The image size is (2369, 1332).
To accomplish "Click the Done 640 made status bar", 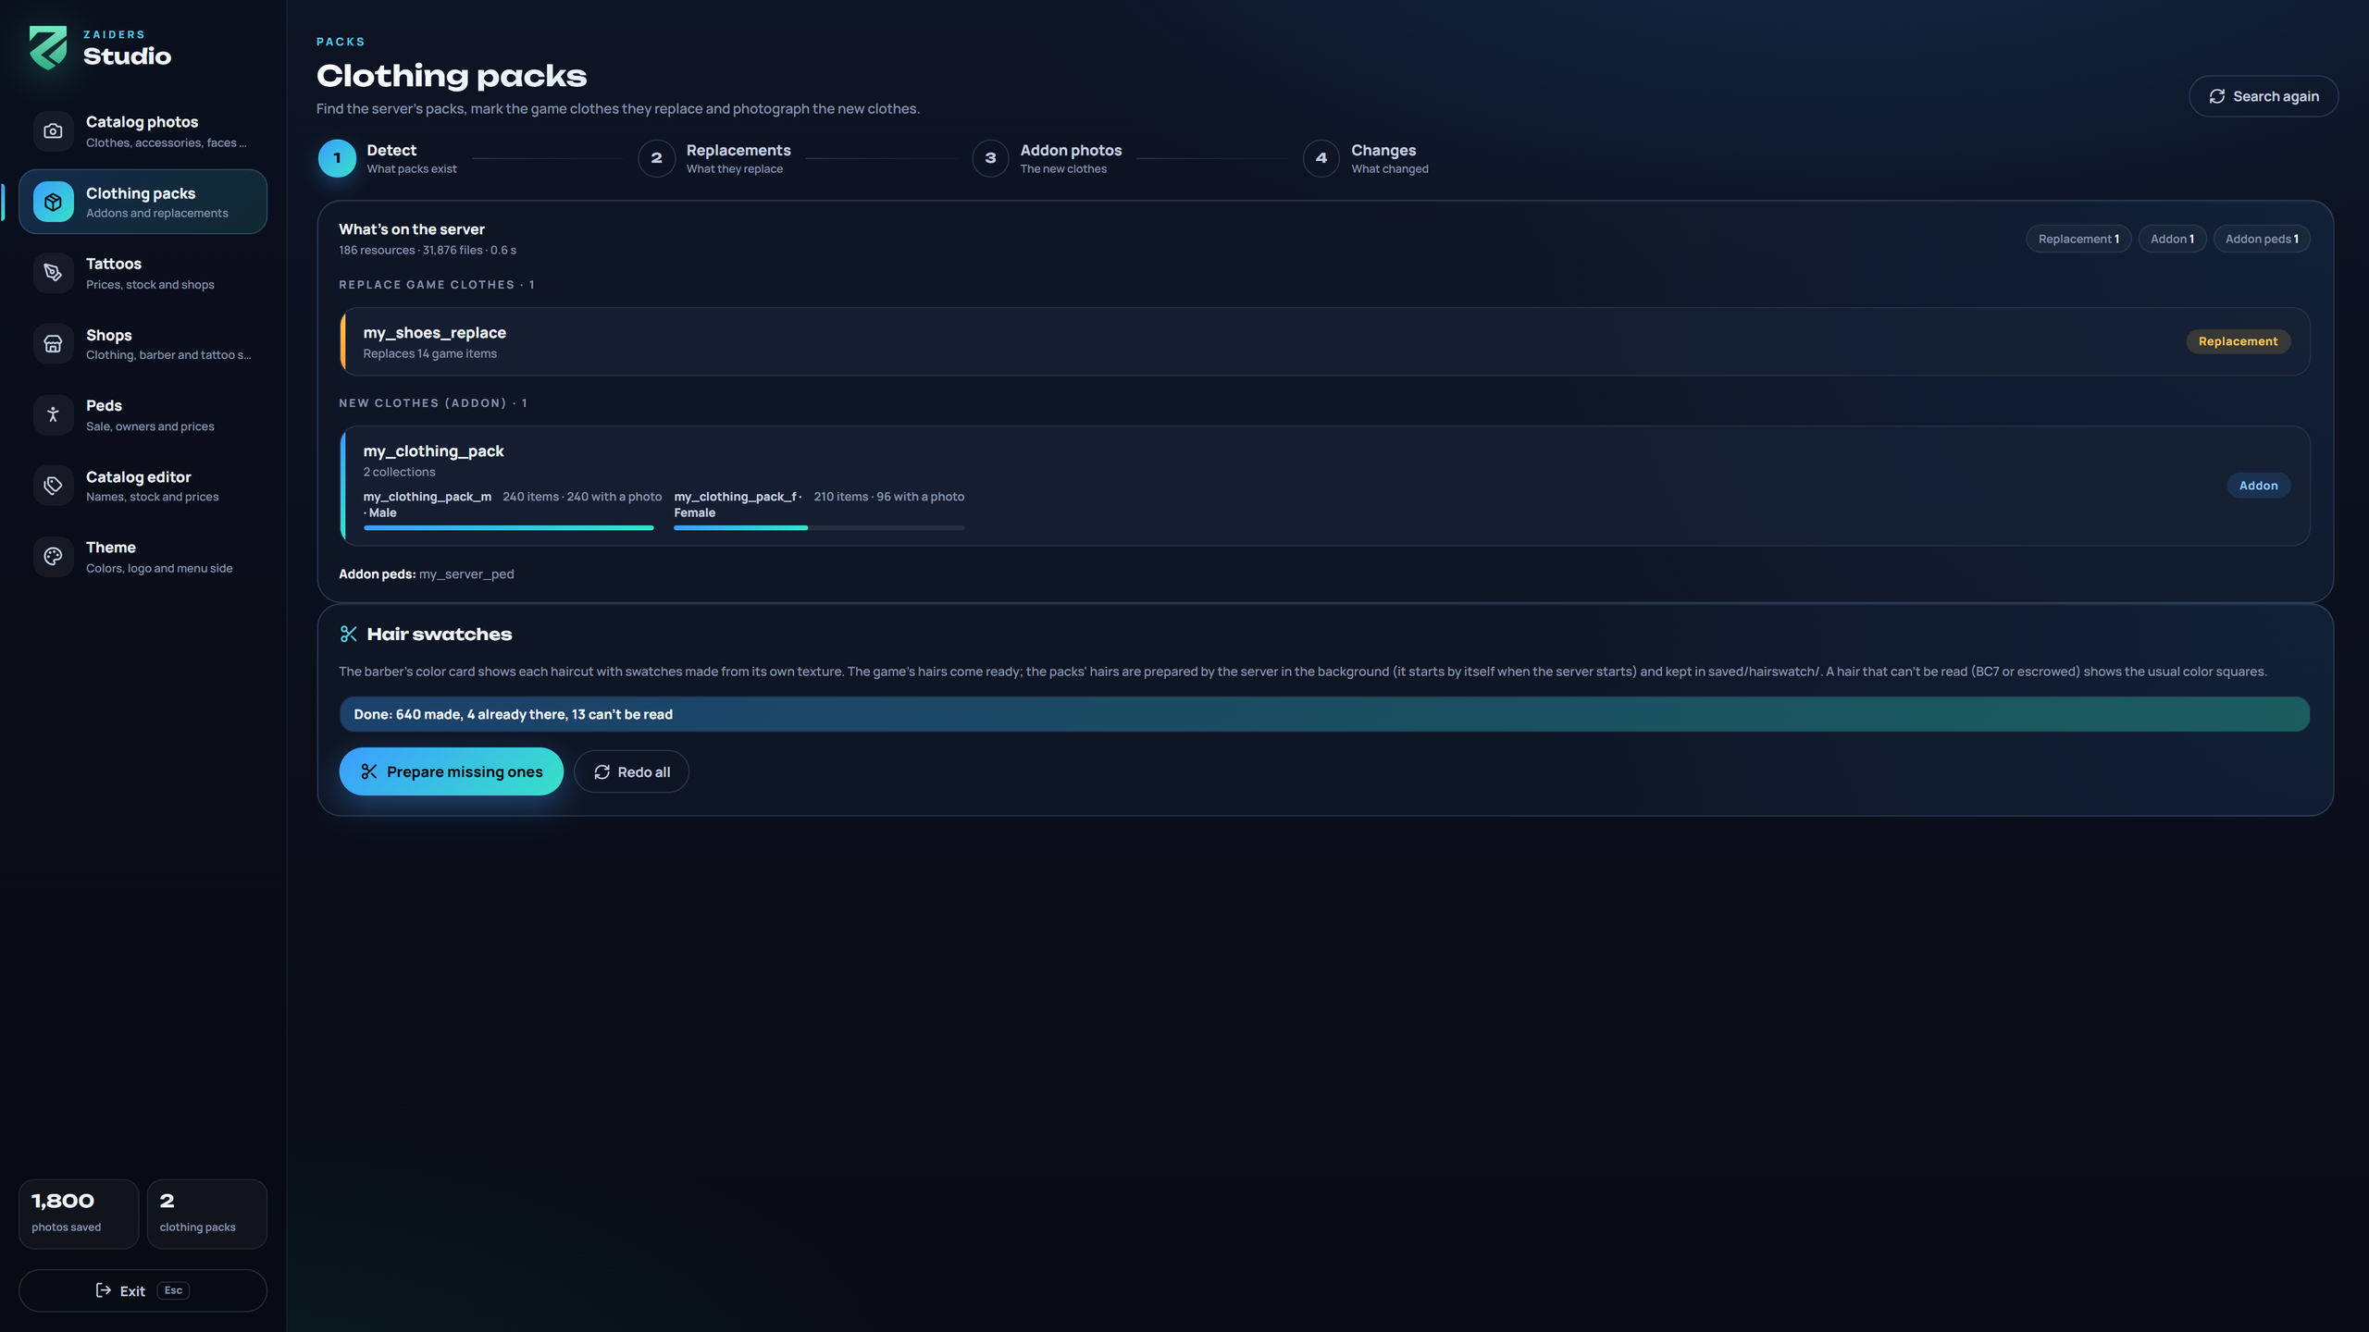I will [x=1324, y=714].
